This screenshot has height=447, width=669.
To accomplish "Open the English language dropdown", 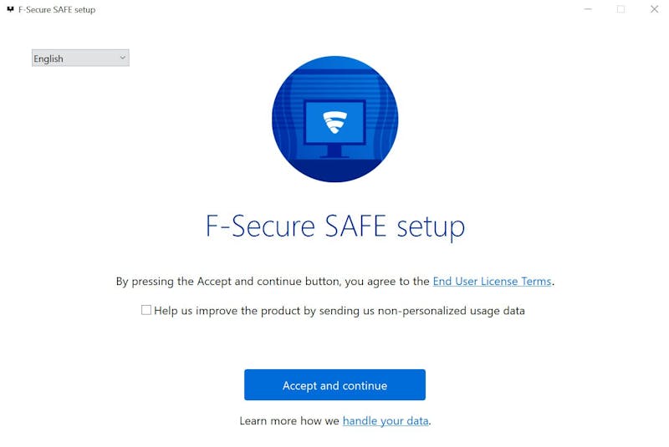I will pos(79,58).
